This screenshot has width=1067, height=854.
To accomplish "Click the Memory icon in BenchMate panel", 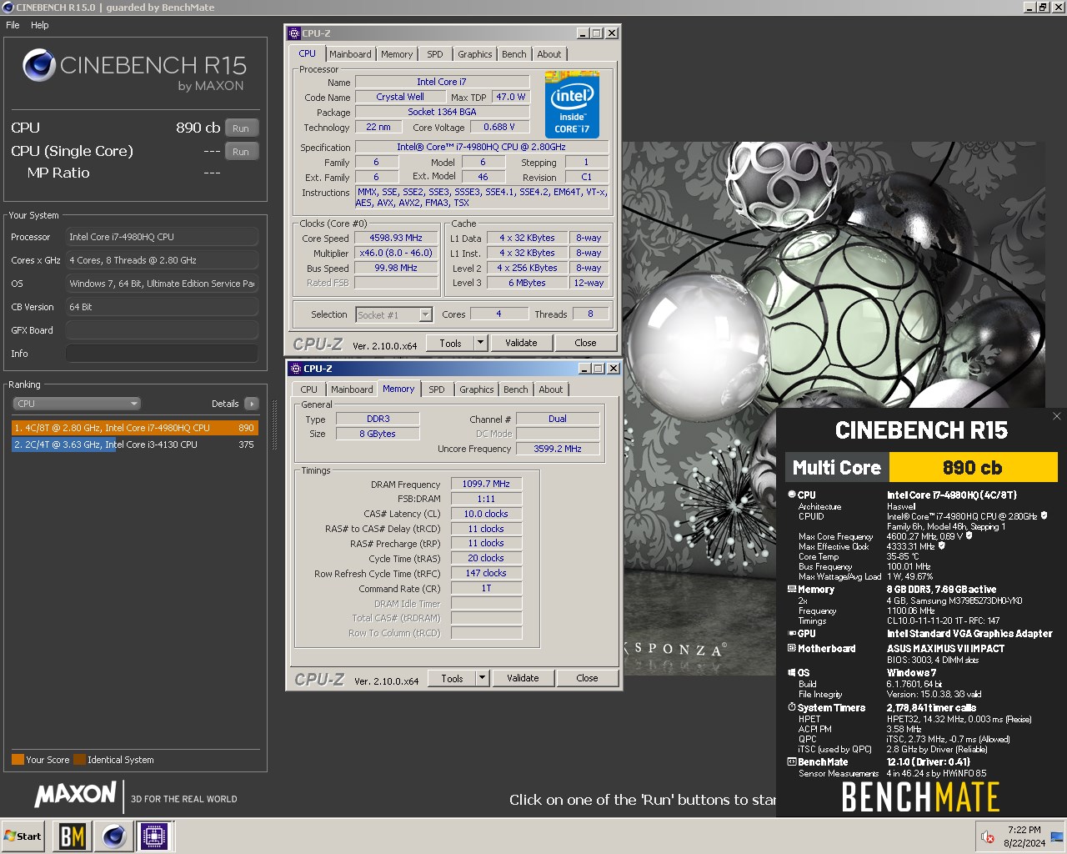I will tap(792, 589).
